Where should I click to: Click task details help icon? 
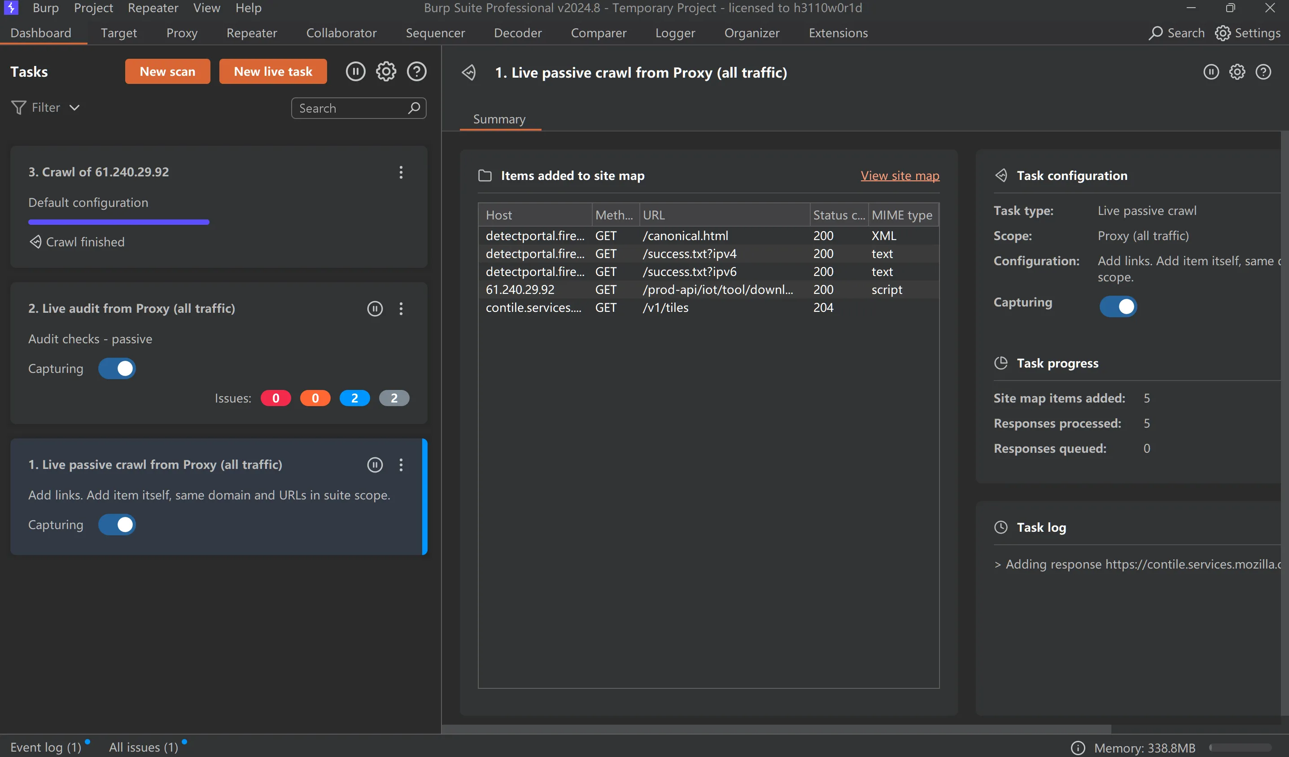[1263, 72]
